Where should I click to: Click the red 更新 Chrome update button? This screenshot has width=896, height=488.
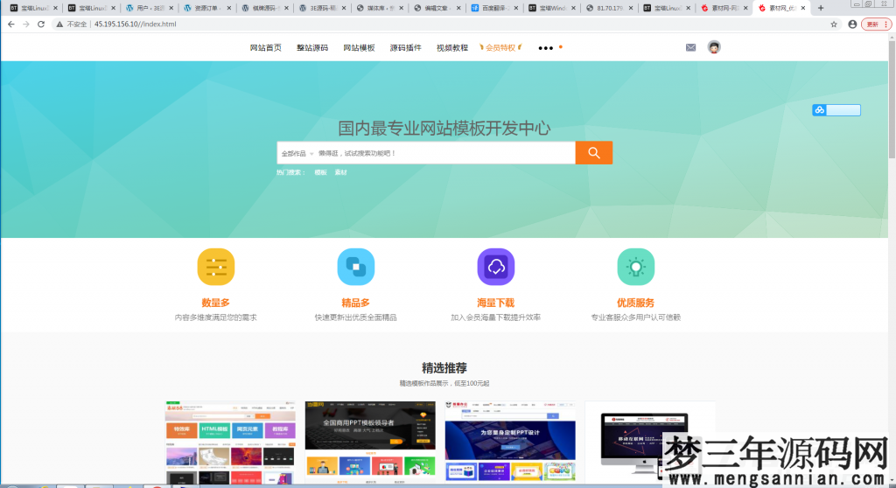[x=876, y=24]
